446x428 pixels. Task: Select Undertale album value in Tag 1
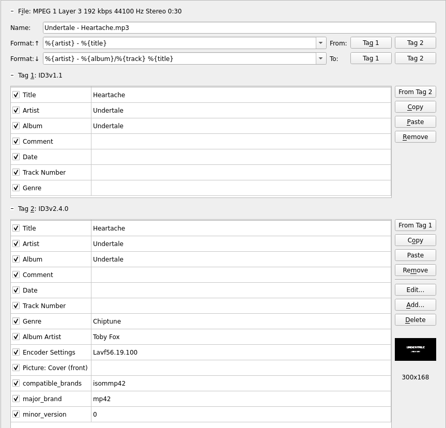(241, 126)
